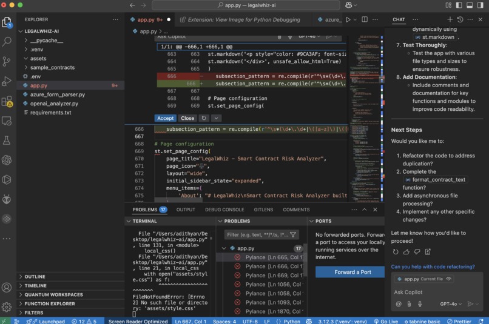Open the Accounts icon in activity bar
The width and height of the screenshot is (489, 324).
(x=7, y=287)
